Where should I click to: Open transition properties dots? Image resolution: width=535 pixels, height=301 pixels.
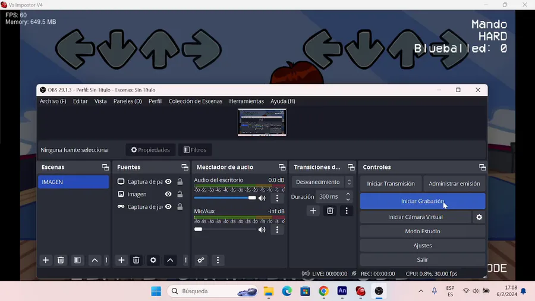347,211
